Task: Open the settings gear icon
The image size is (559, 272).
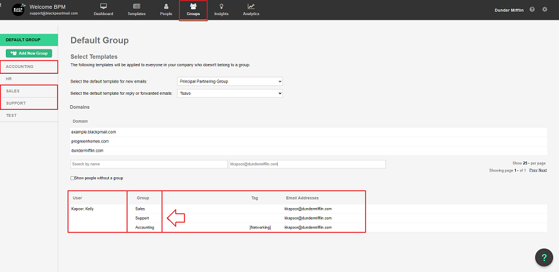Action: click(544, 10)
